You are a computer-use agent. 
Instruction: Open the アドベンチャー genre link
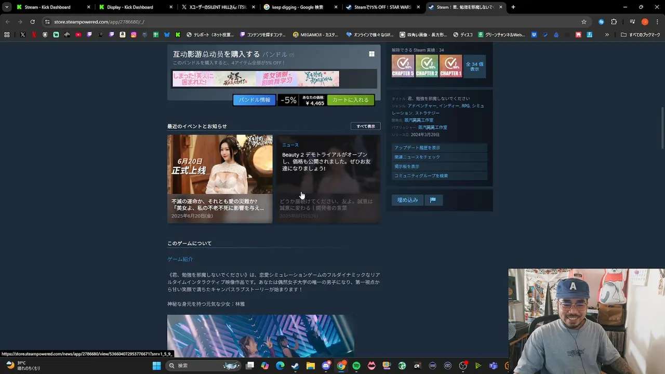coord(422,106)
